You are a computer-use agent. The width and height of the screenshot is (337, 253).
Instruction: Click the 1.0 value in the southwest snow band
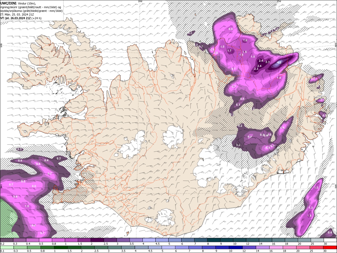pyautogui.click(x=27, y=206)
